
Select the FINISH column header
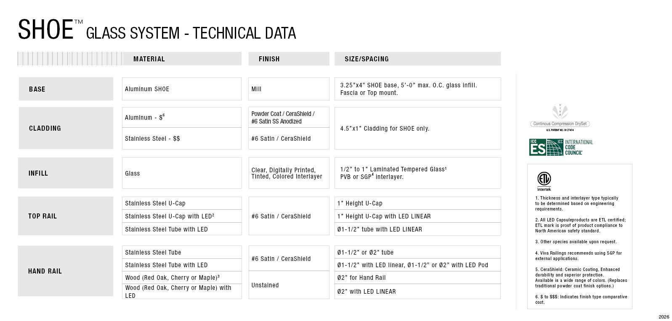pos(269,59)
